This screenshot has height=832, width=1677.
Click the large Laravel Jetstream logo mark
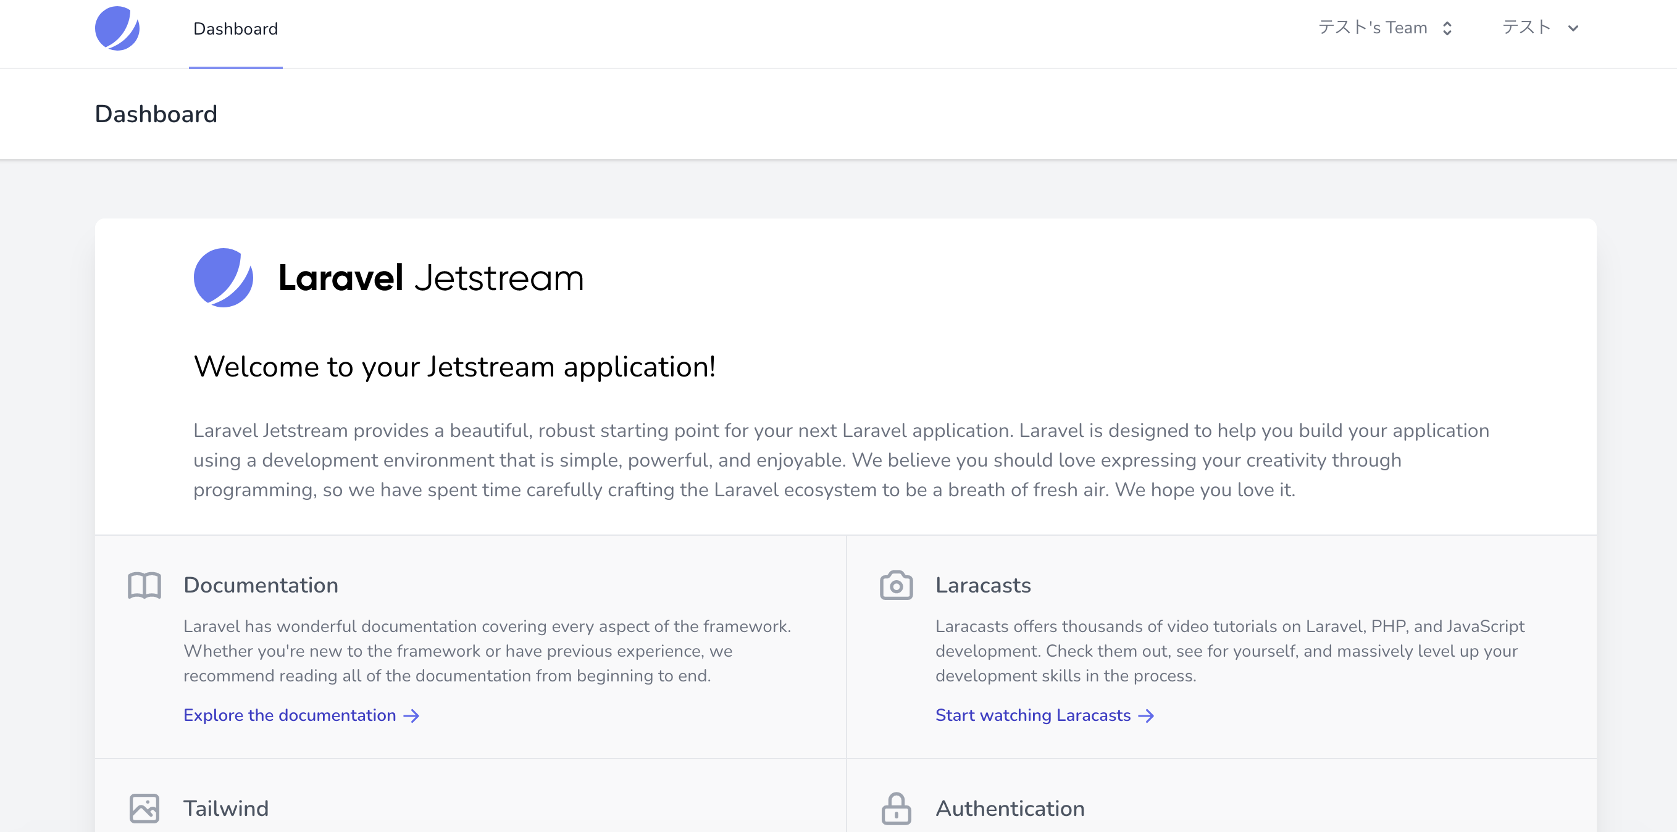tap(224, 278)
